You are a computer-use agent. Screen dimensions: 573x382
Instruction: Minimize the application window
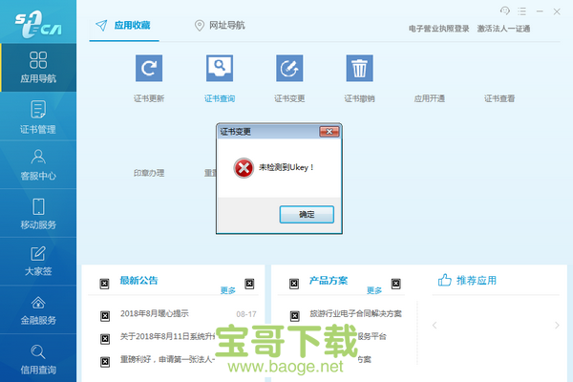[x=540, y=11]
